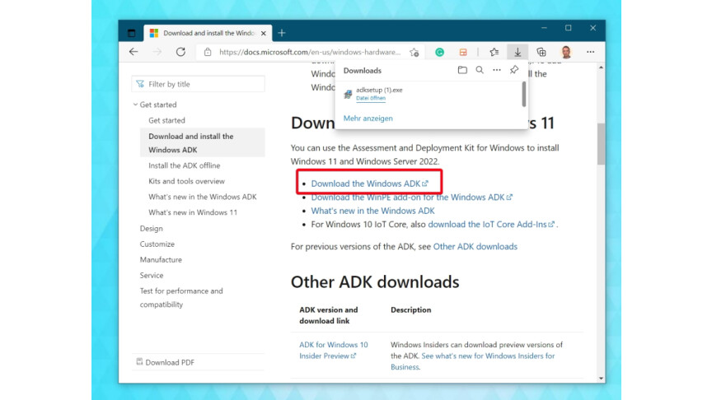Screen dimensions: 712x400
Task: Click the page scroll down arrow
Action: (601, 379)
